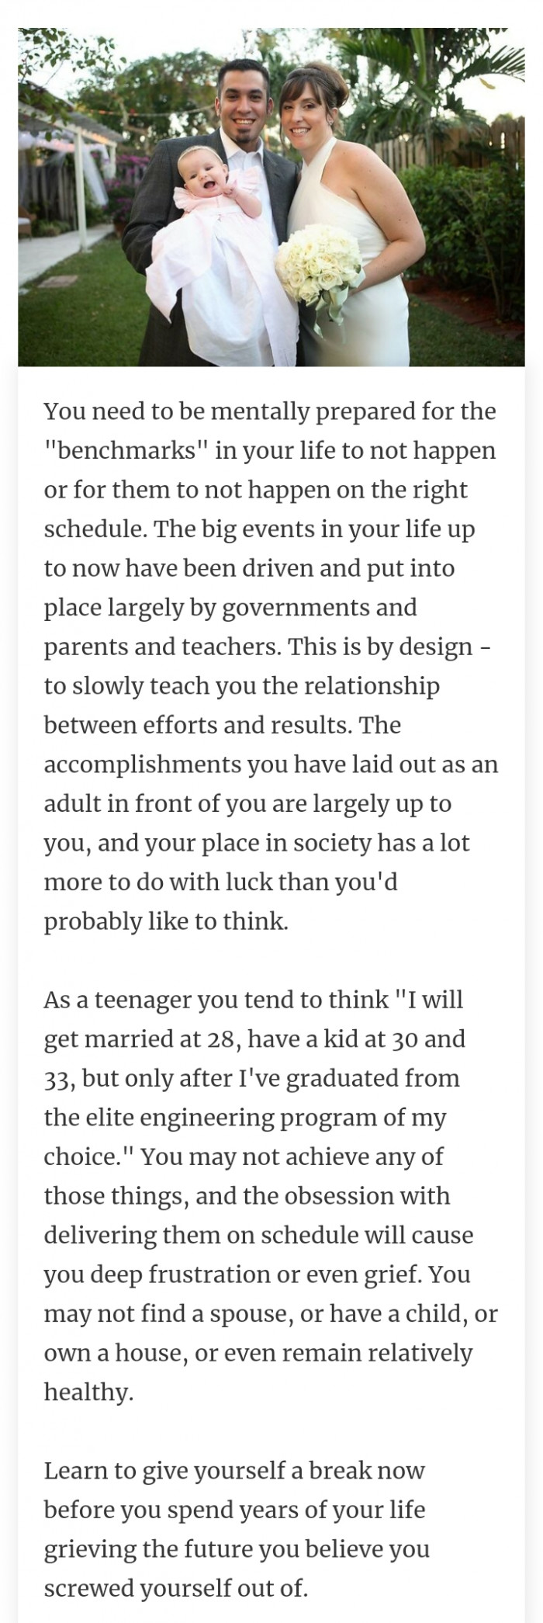Click the line "grieving the future you believe you"
This screenshot has width=543, height=1623.
(x=237, y=1549)
